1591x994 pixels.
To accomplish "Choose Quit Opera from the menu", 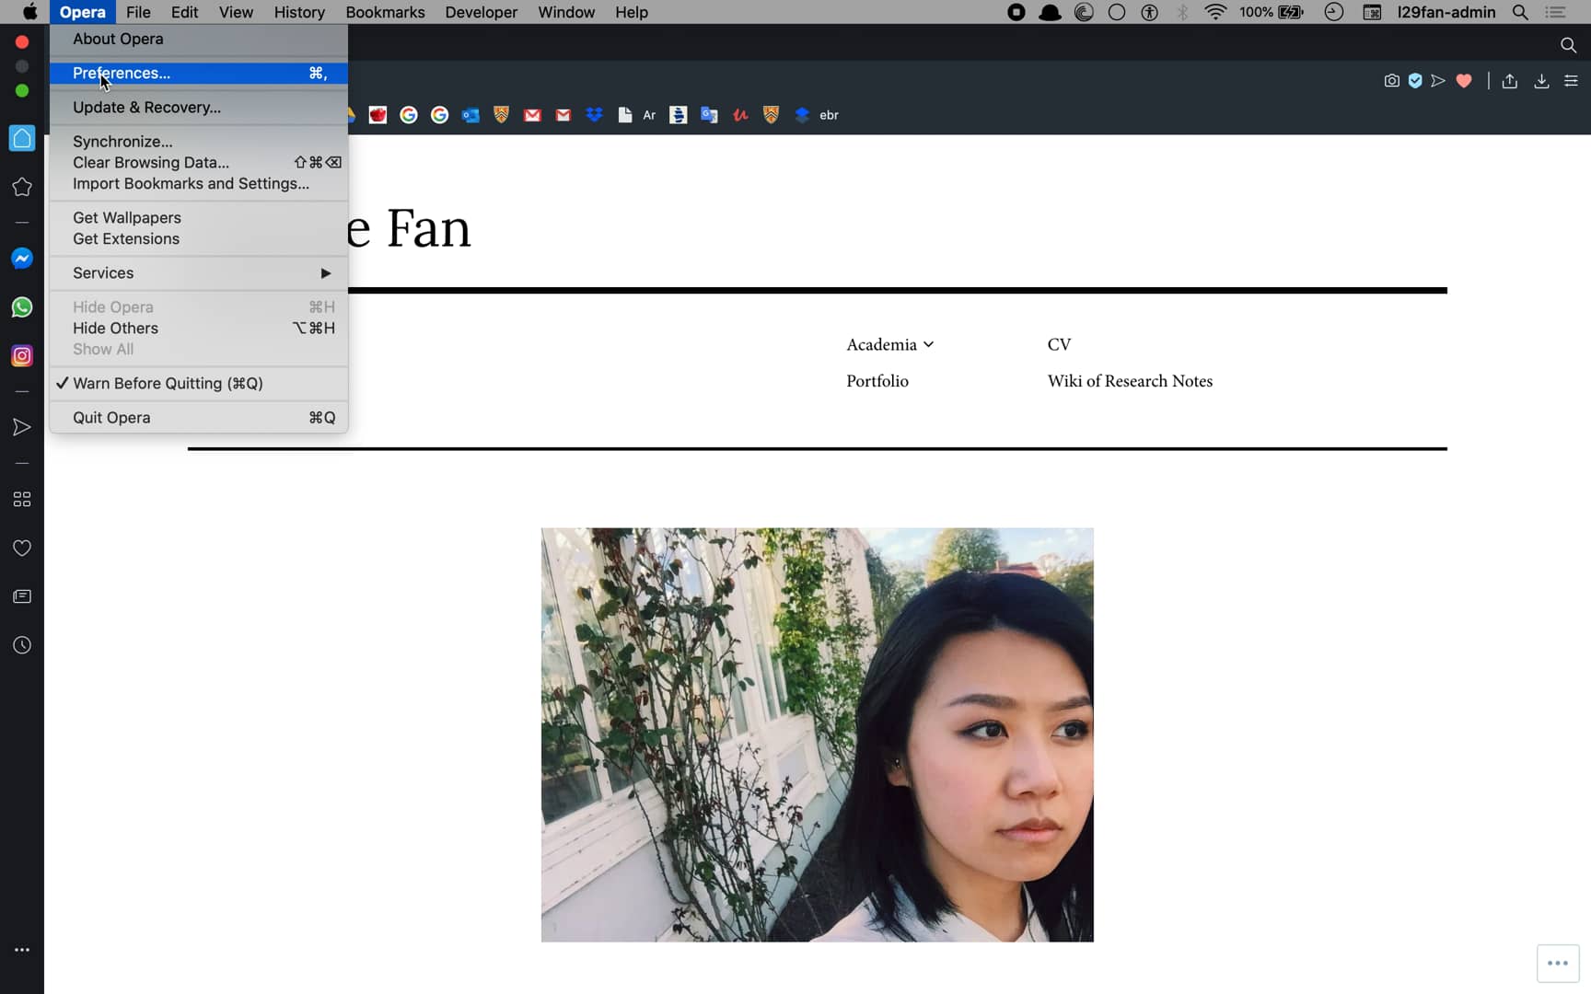I will coord(199,417).
